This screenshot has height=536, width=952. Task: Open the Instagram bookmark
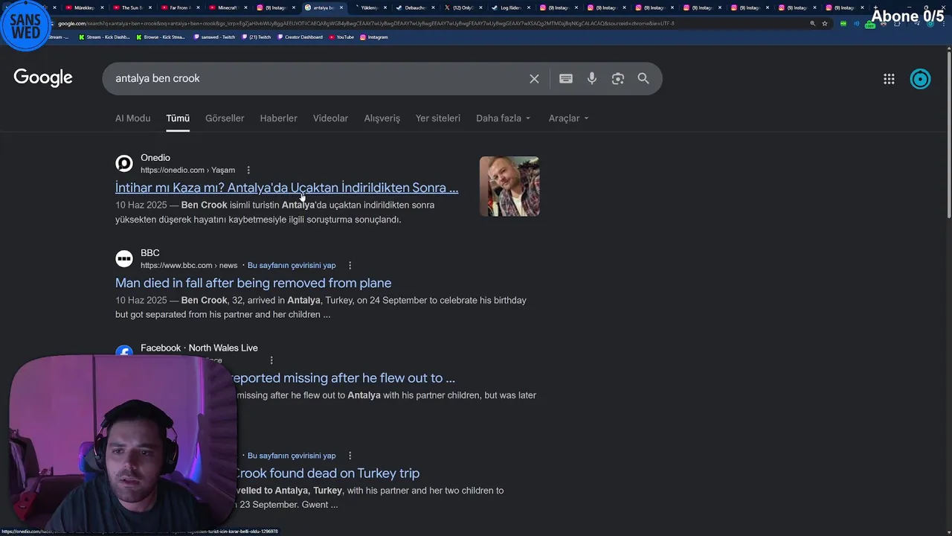373,37
